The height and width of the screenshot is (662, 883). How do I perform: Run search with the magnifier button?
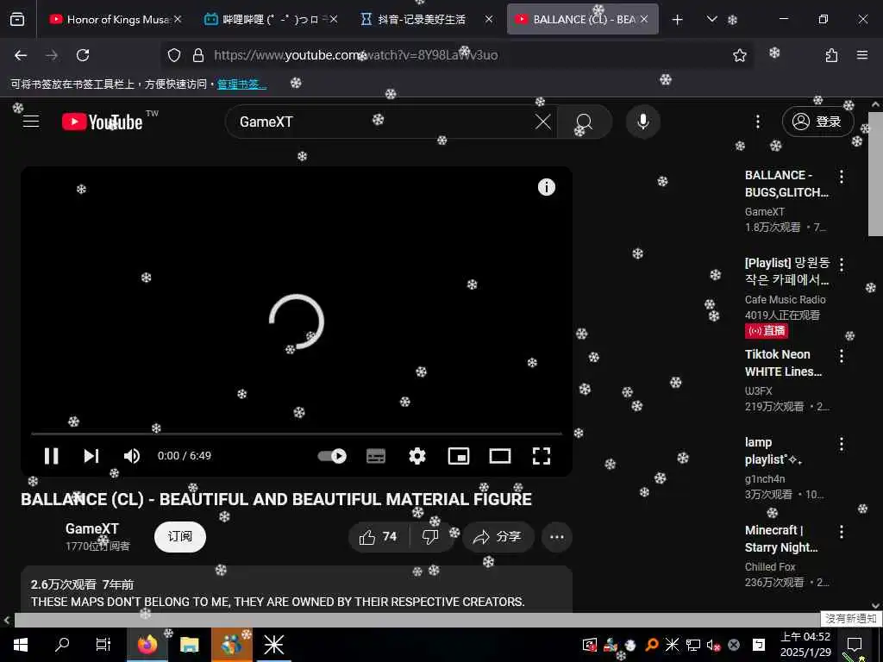[x=584, y=122]
